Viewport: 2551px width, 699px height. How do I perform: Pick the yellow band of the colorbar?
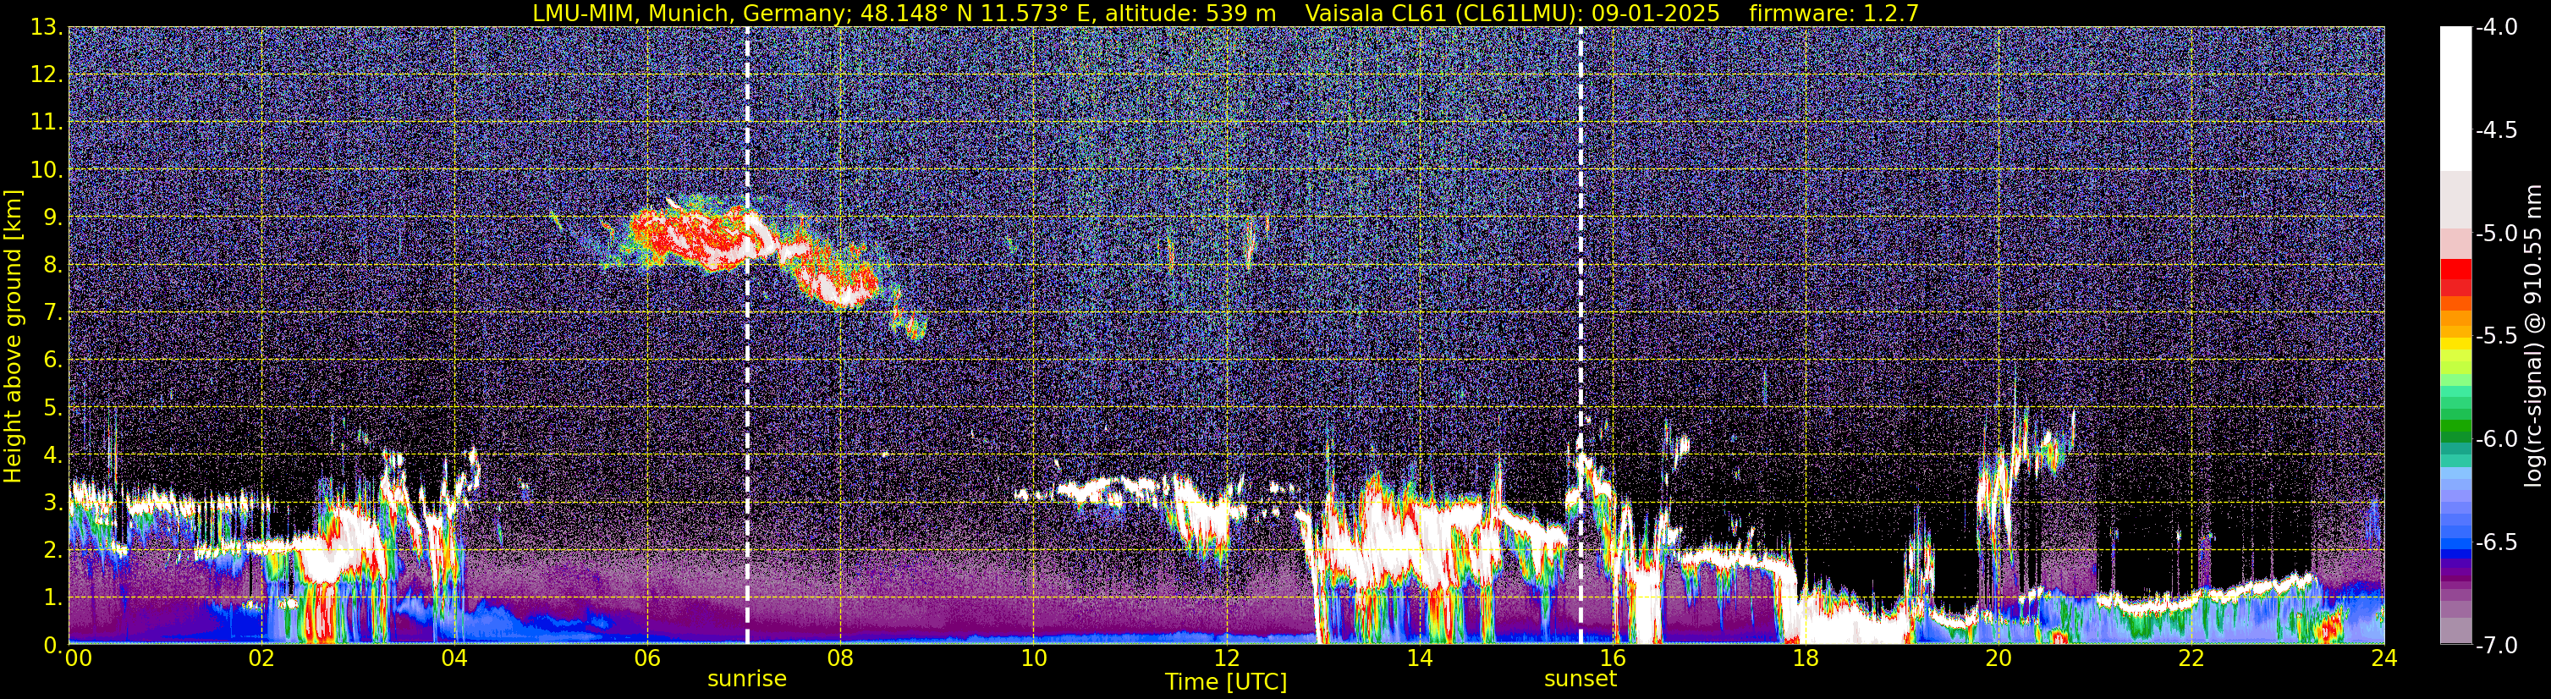pyautogui.click(x=2455, y=343)
